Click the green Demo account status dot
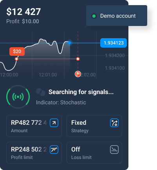157x170 pixels. coord(94,16)
